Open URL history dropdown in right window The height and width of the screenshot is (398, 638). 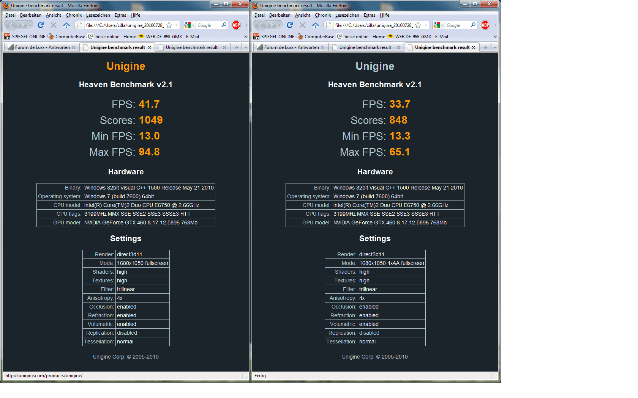click(426, 25)
